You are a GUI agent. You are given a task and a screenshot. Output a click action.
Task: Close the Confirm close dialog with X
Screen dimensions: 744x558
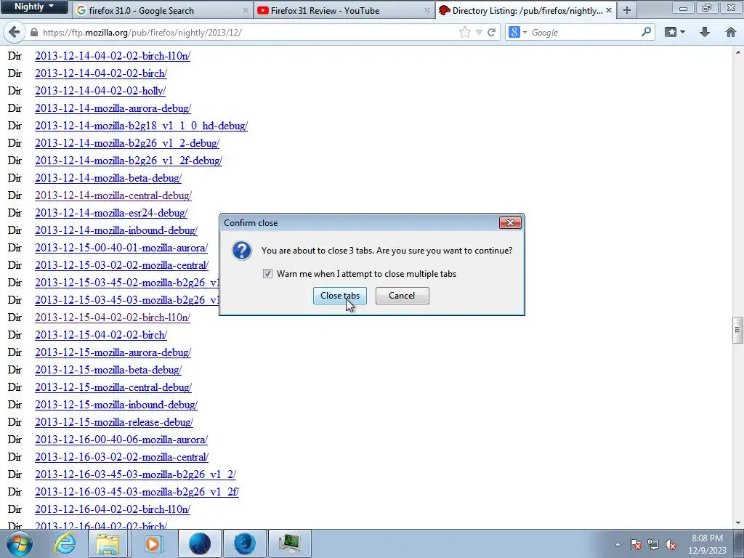[x=510, y=222]
